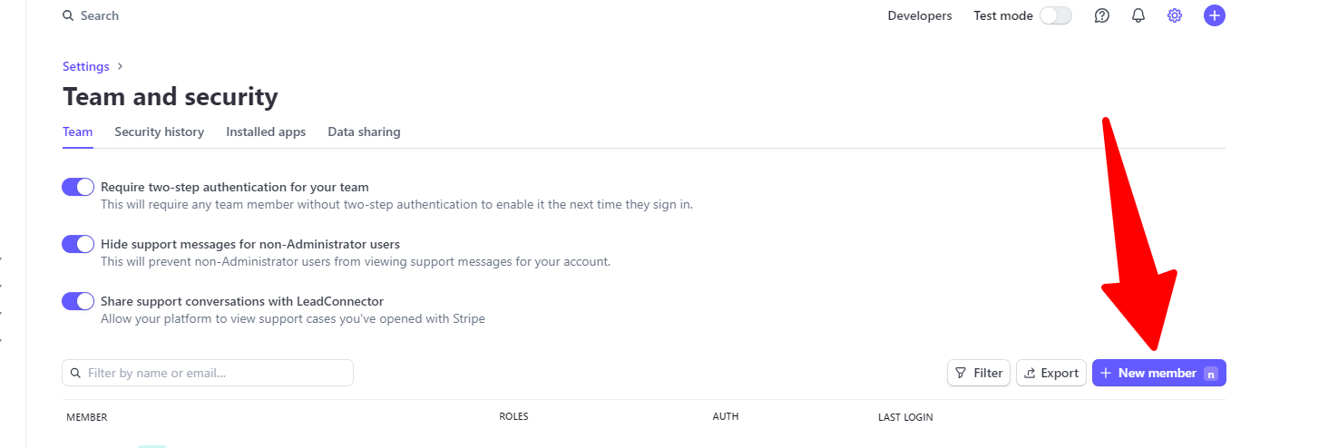Open the Developers link
Viewport: 1338px width, 448px height.
pos(920,15)
